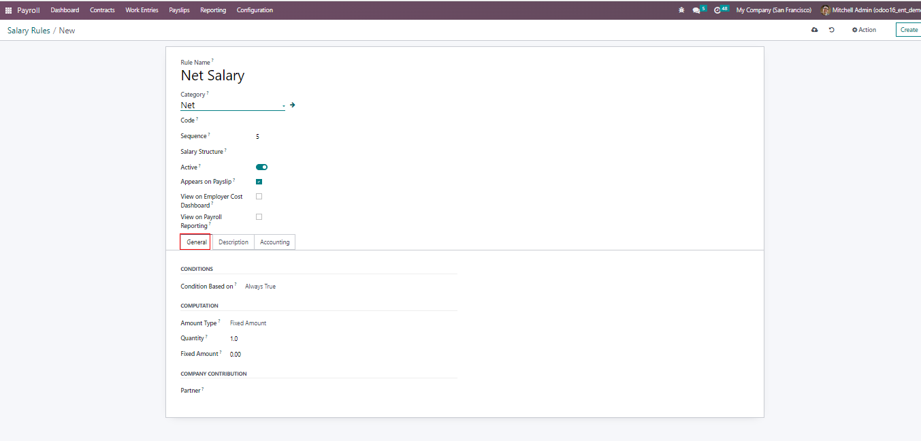
Task: Open the activities clock icon
Action: [717, 10]
